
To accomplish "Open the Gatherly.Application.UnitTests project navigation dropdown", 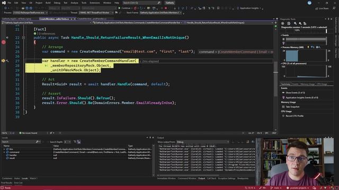I will tap(47, 23).
